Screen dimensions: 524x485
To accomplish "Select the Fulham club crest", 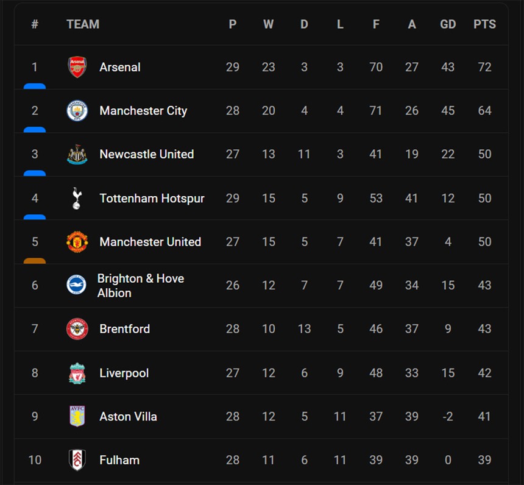I will (x=77, y=460).
